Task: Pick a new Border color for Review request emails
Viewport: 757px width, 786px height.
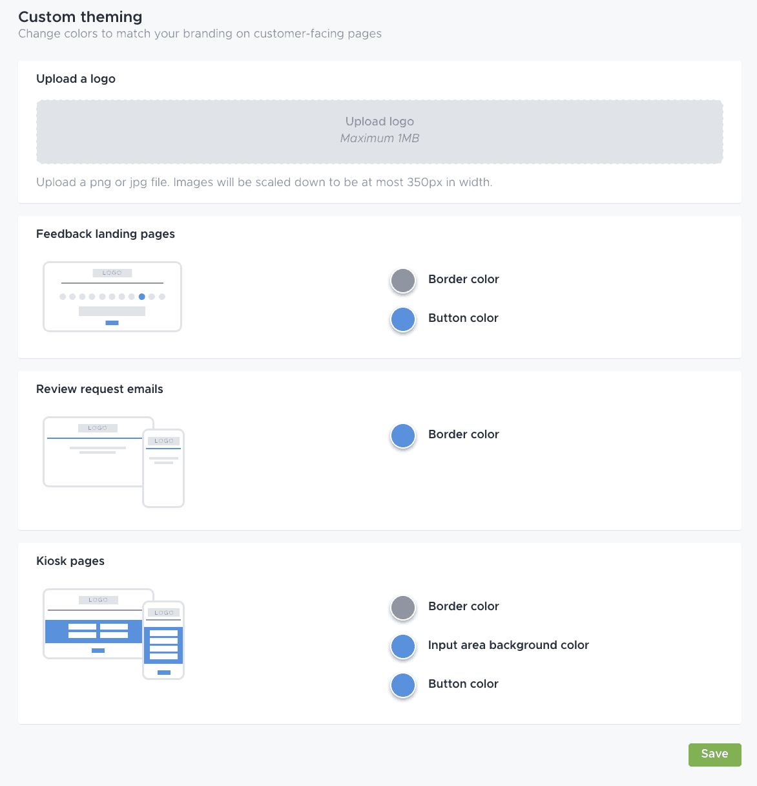Action: [x=402, y=436]
